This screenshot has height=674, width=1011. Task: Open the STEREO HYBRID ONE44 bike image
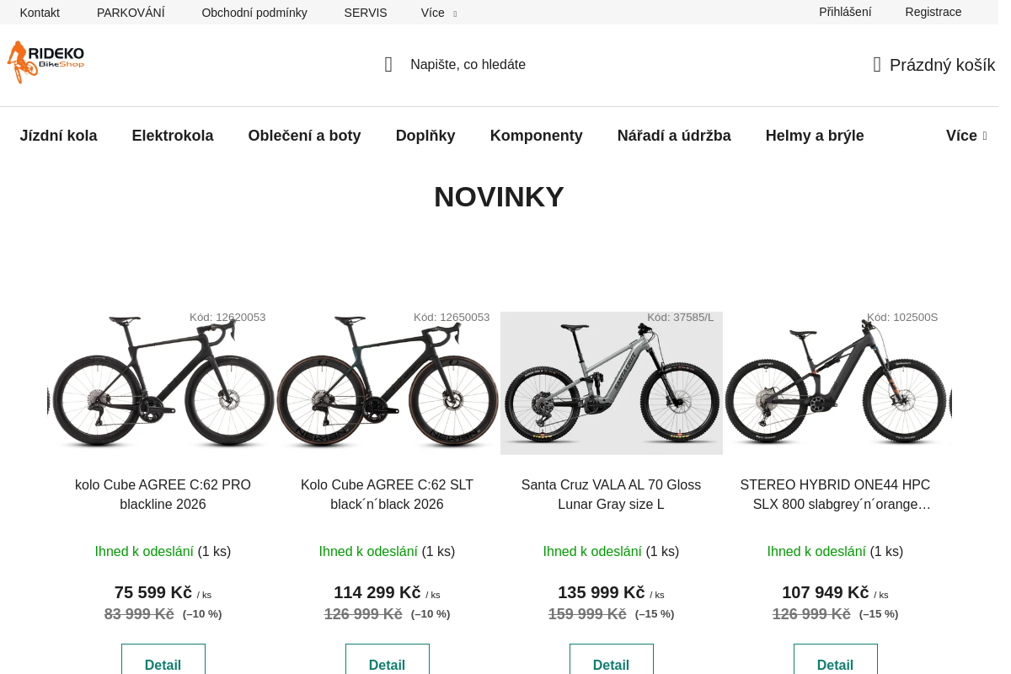coord(836,383)
